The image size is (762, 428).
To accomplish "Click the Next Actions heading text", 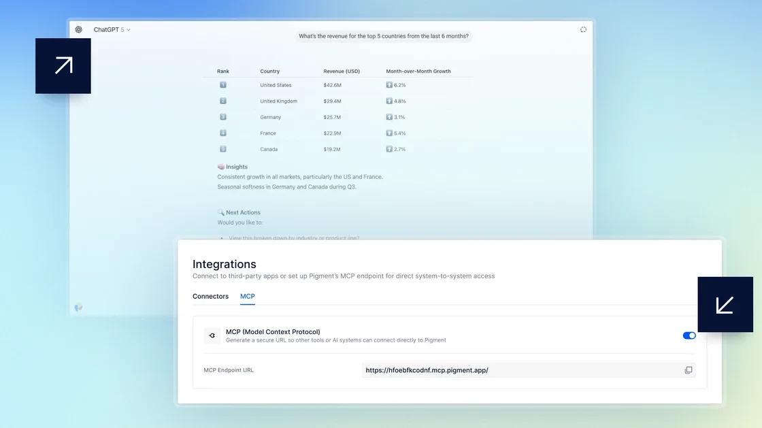I will coord(243,212).
